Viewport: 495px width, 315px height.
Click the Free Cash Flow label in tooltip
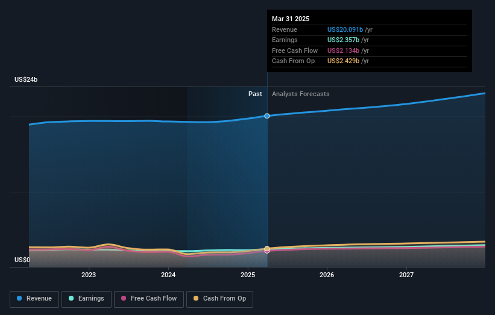click(295, 50)
